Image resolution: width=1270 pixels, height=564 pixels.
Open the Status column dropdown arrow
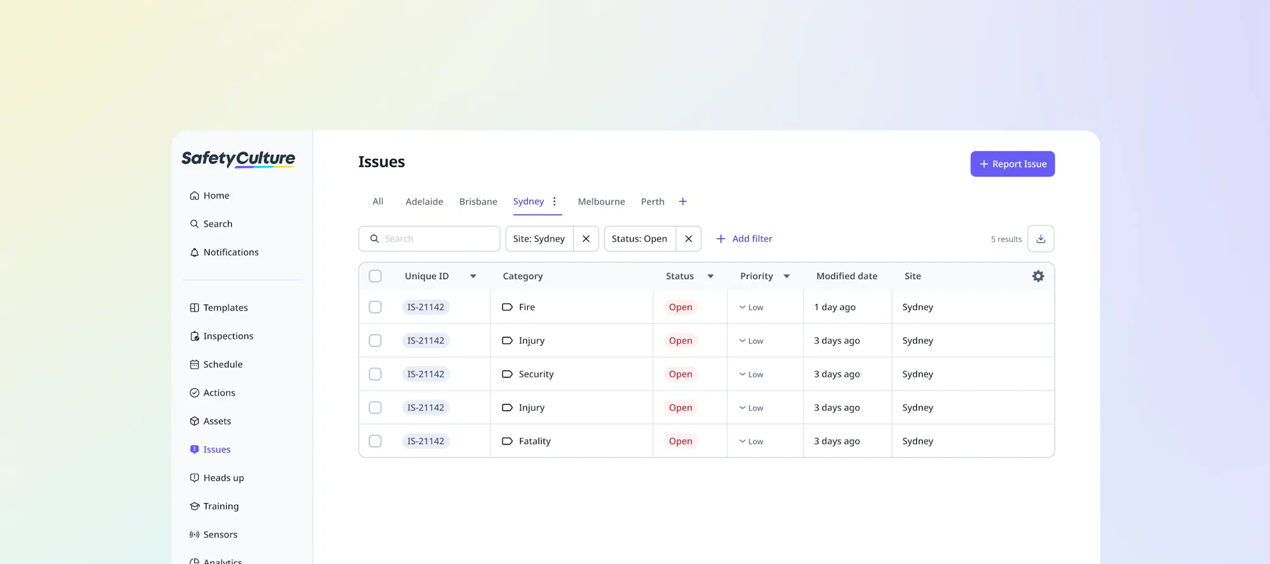point(711,276)
